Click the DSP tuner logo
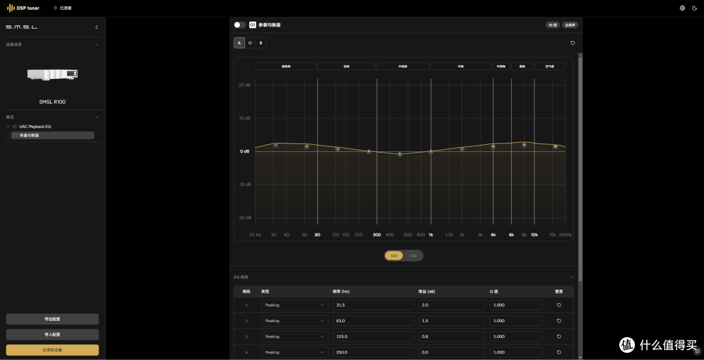 click(x=23, y=8)
